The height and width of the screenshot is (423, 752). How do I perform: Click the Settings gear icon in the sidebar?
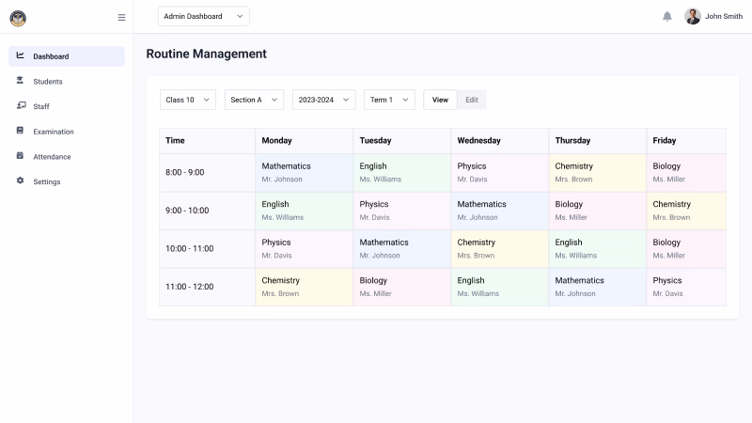click(x=20, y=180)
